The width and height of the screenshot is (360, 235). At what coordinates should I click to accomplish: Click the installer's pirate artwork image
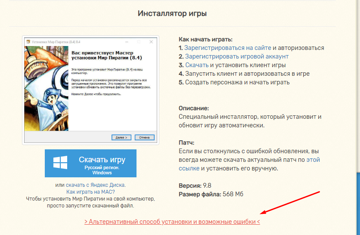tap(47, 88)
